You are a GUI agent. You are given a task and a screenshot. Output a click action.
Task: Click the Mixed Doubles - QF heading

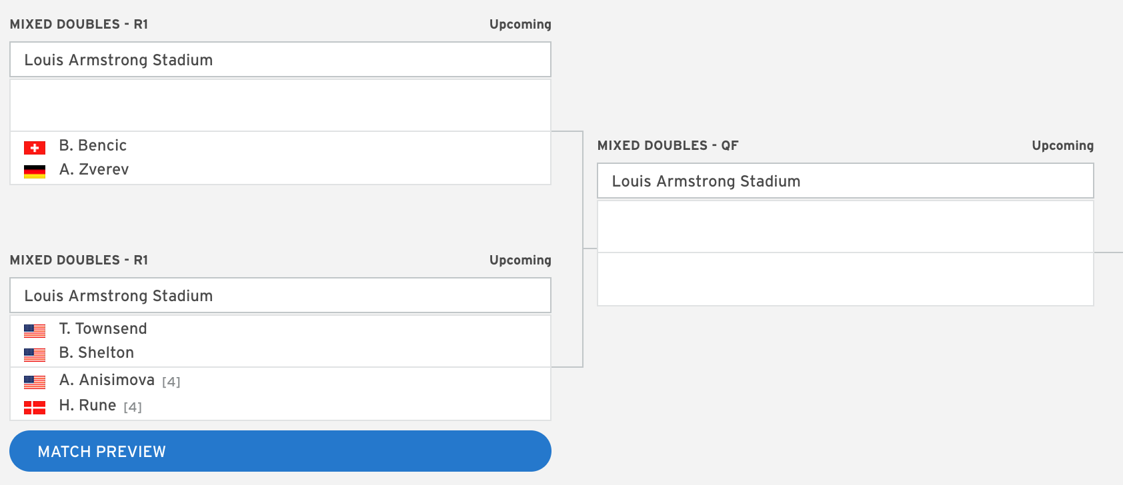[668, 145]
